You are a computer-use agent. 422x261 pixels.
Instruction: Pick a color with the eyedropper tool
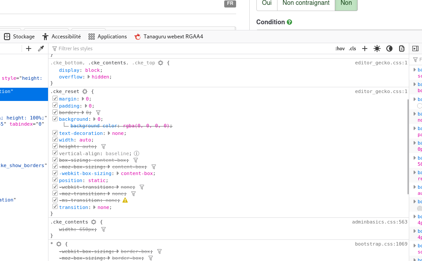point(41,48)
